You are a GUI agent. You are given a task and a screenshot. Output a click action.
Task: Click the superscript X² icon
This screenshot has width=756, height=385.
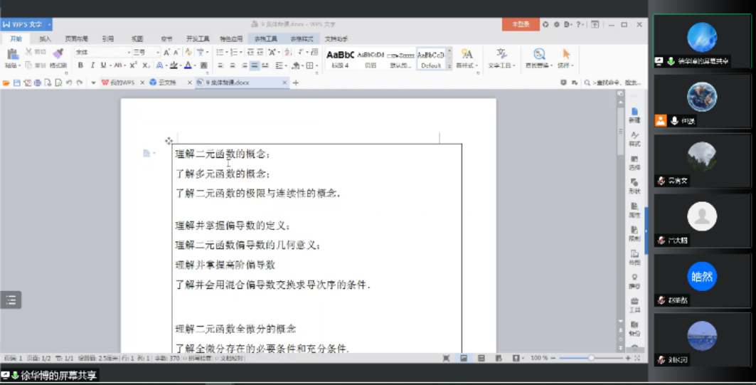point(133,65)
